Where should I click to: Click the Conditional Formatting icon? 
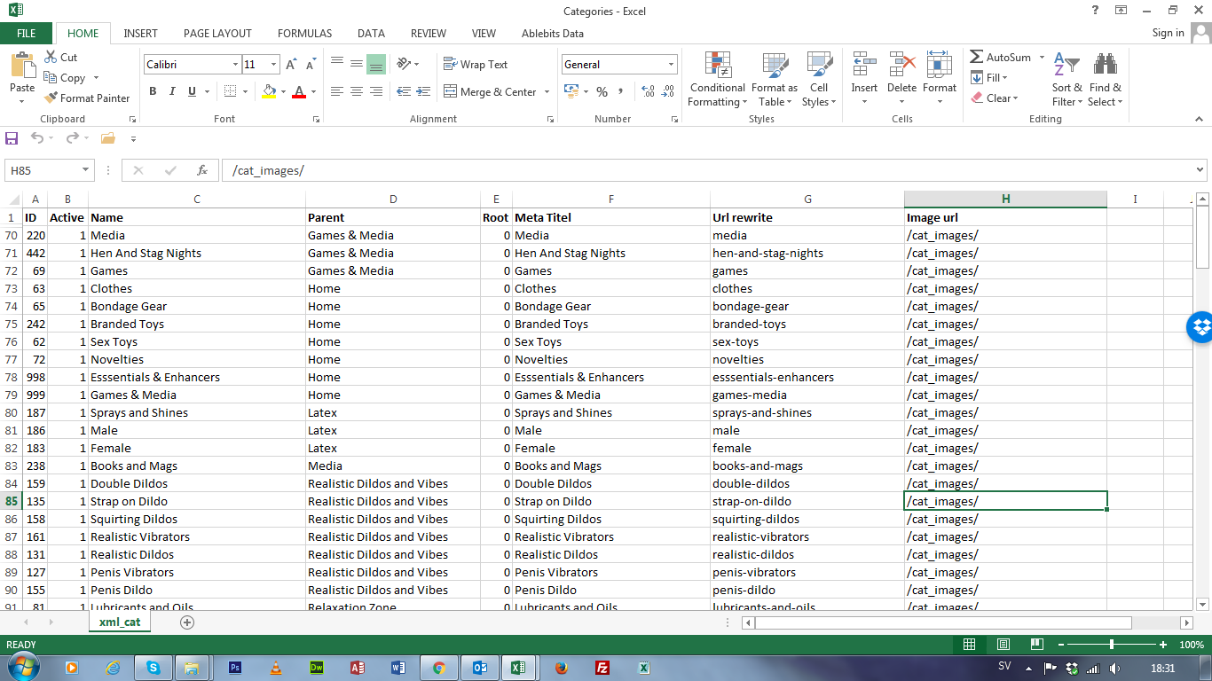717,66
